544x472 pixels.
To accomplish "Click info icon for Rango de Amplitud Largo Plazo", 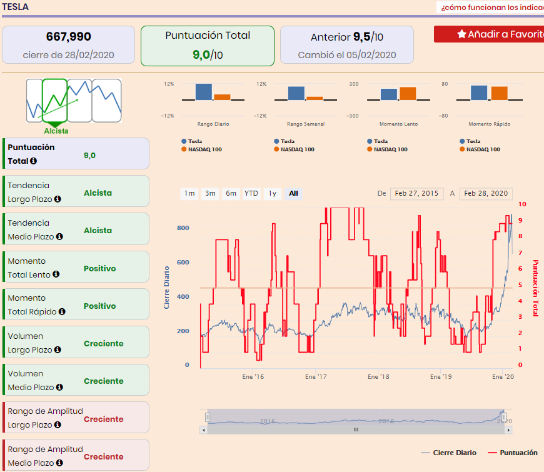I will 58,425.
